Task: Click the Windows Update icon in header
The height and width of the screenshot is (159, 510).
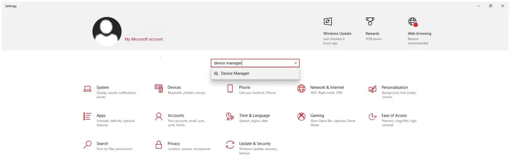Action: click(x=328, y=22)
